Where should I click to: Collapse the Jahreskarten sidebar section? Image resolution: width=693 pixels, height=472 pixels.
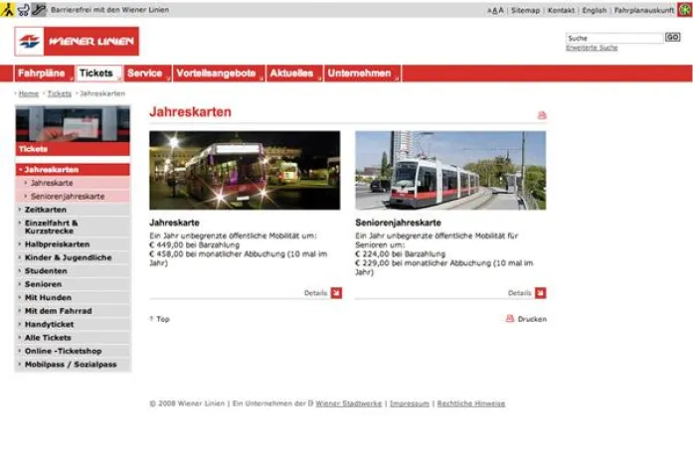[x=73, y=170]
